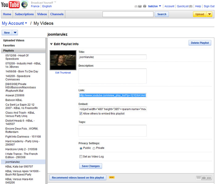This screenshot has height=184, width=216.
Task: Switch to grid view icon
Action: coord(209,178)
